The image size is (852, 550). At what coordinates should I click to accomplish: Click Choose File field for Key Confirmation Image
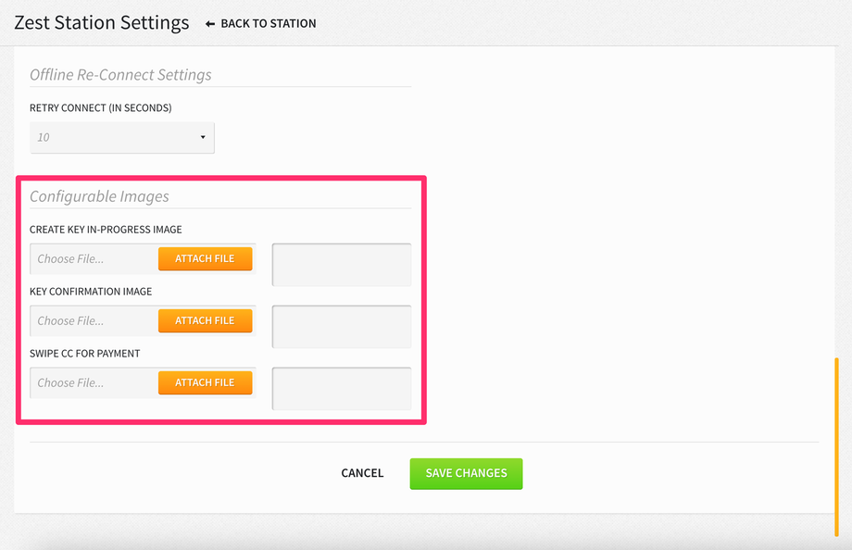point(94,320)
